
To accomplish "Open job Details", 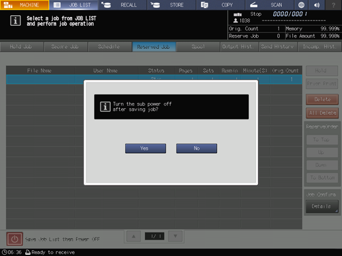I will pyautogui.click(x=321, y=207).
